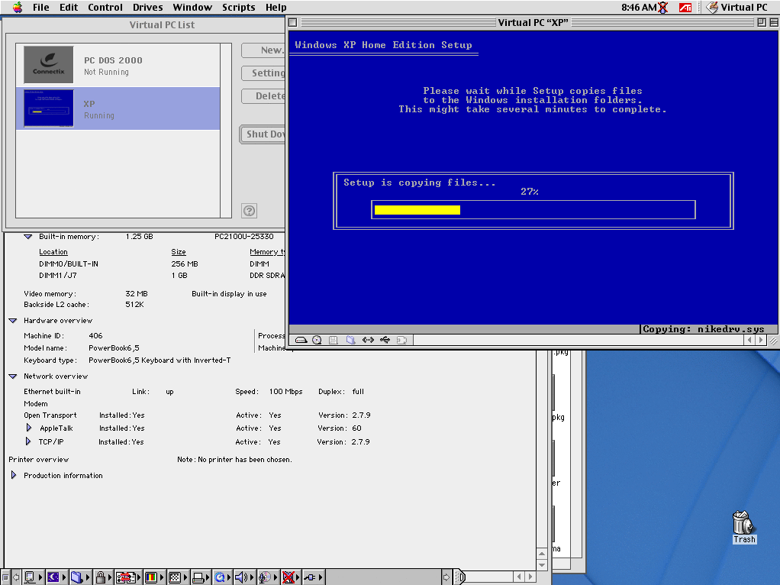Click the CD-ROM drive icon in Virtual PC status bar
The width and height of the screenshot is (780, 585).
317,340
